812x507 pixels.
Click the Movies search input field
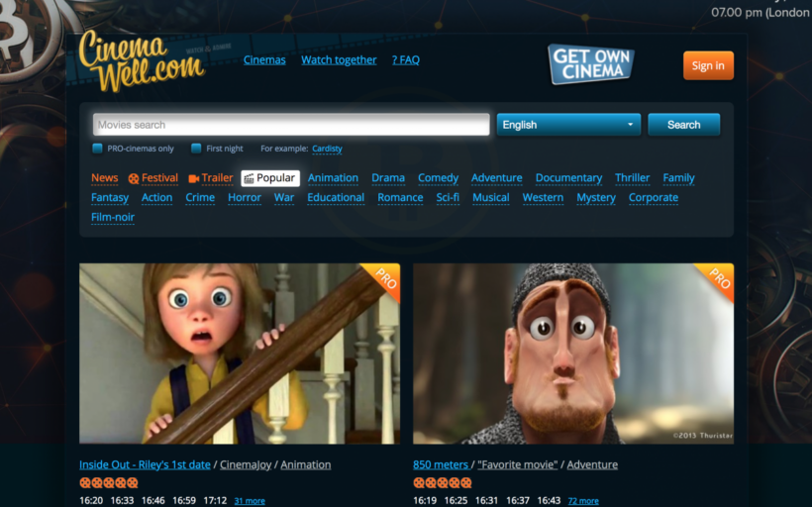291,125
